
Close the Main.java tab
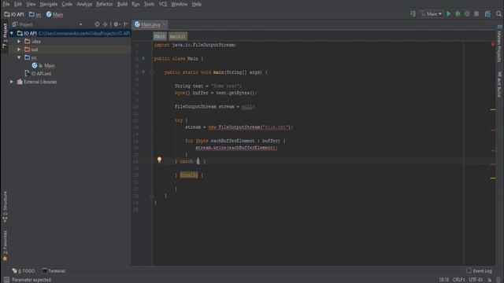coord(165,24)
